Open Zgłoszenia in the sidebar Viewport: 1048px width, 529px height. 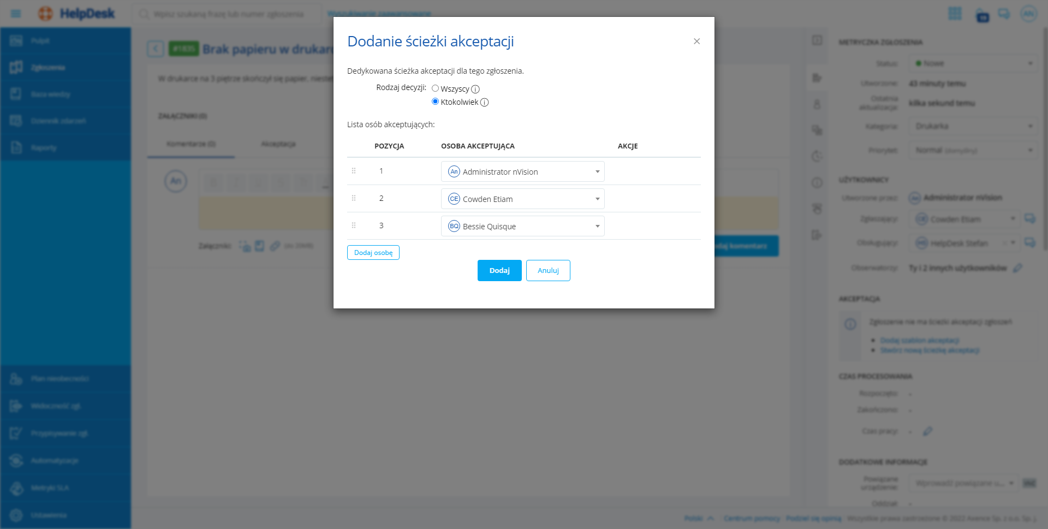click(x=48, y=68)
